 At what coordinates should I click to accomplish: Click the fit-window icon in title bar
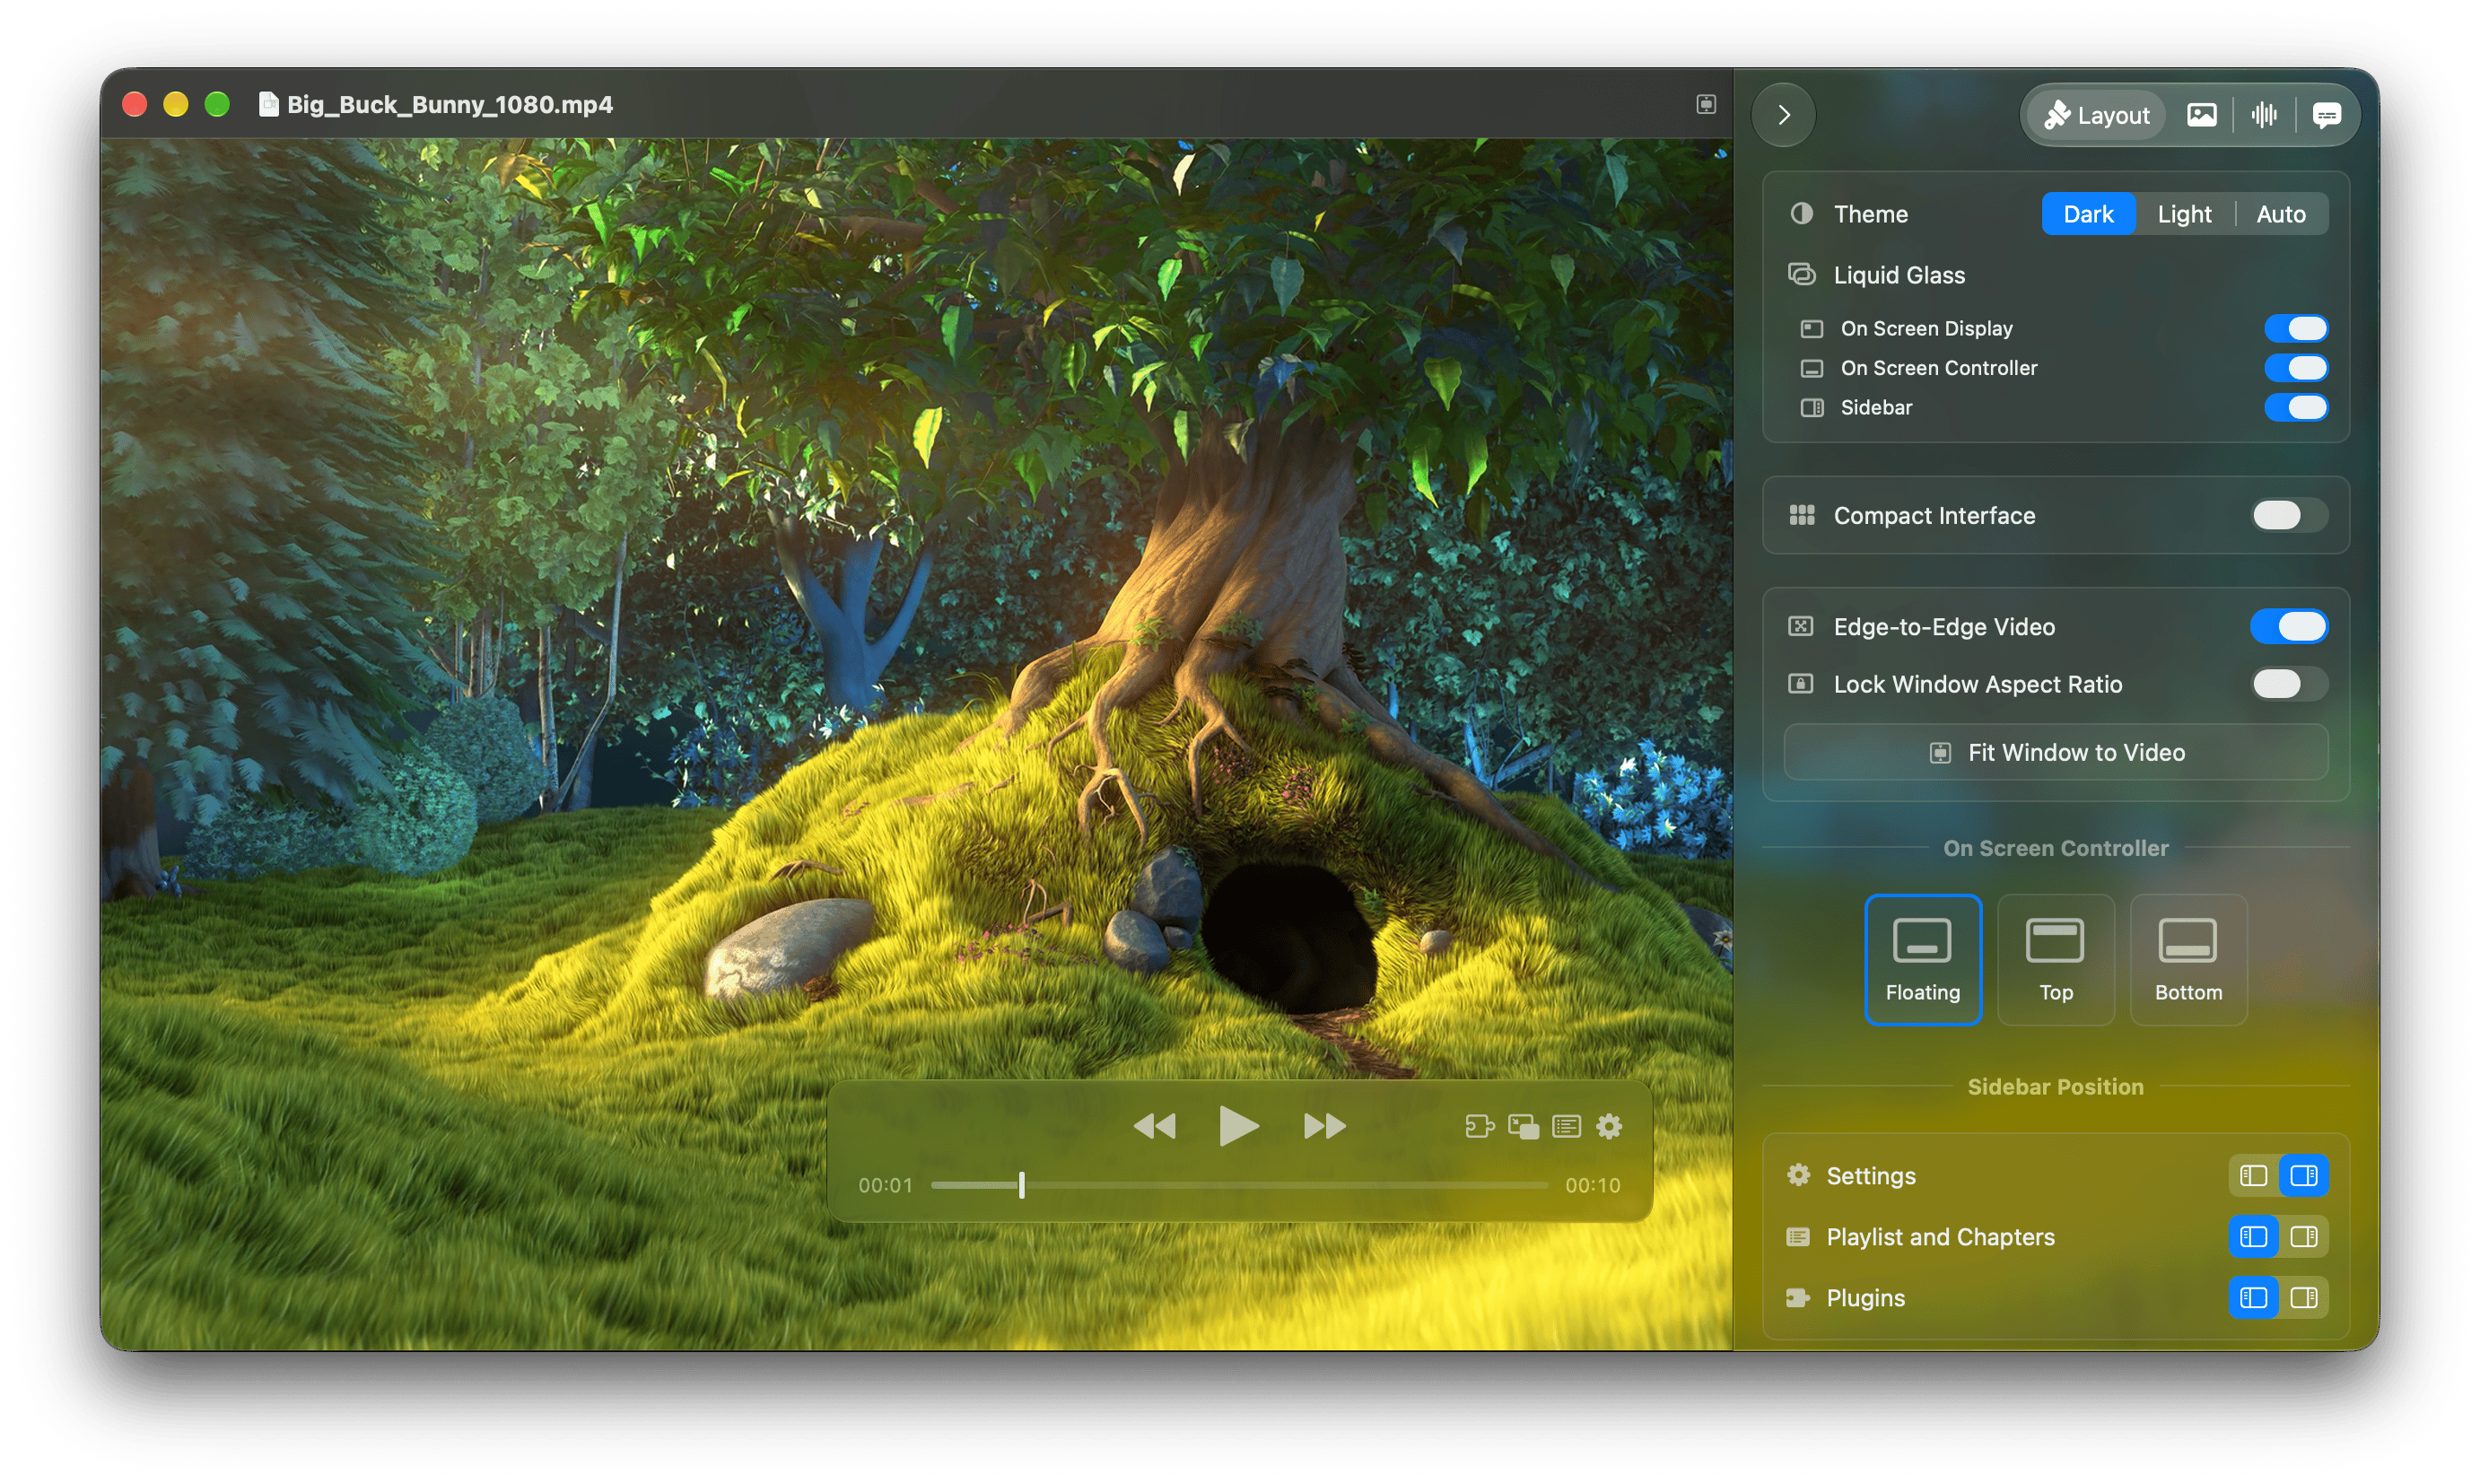(x=1706, y=105)
